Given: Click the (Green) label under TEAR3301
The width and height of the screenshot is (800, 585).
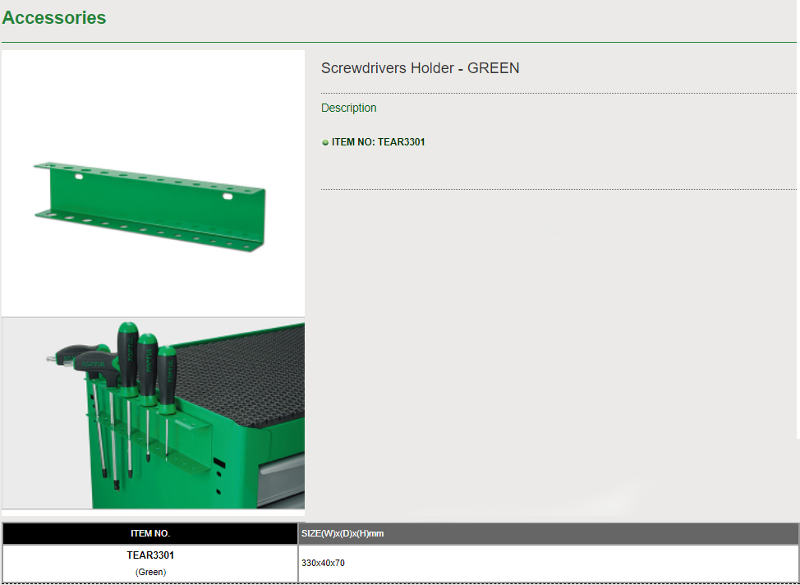Looking at the screenshot, I should 150,571.
